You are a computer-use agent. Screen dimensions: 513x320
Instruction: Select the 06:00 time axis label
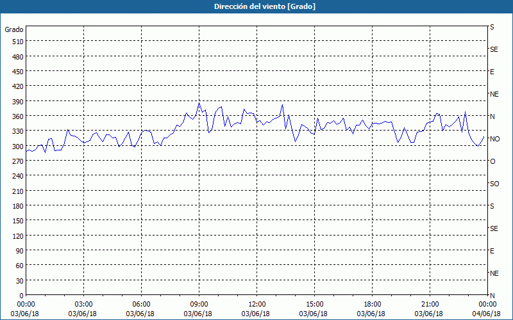pos(141,305)
